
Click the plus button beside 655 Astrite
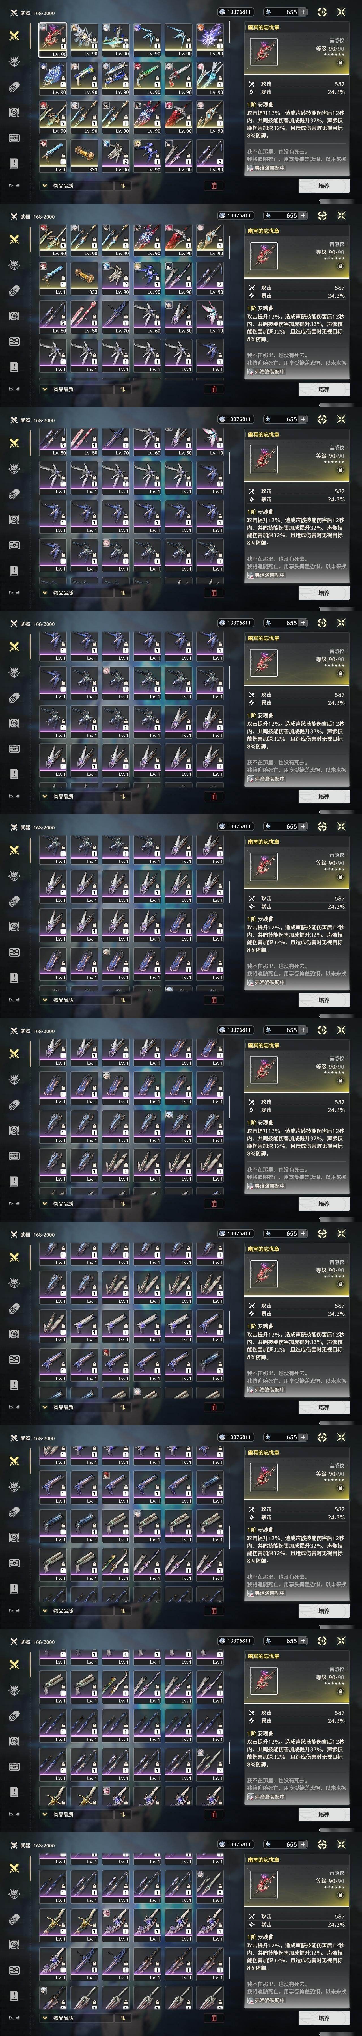(303, 12)
